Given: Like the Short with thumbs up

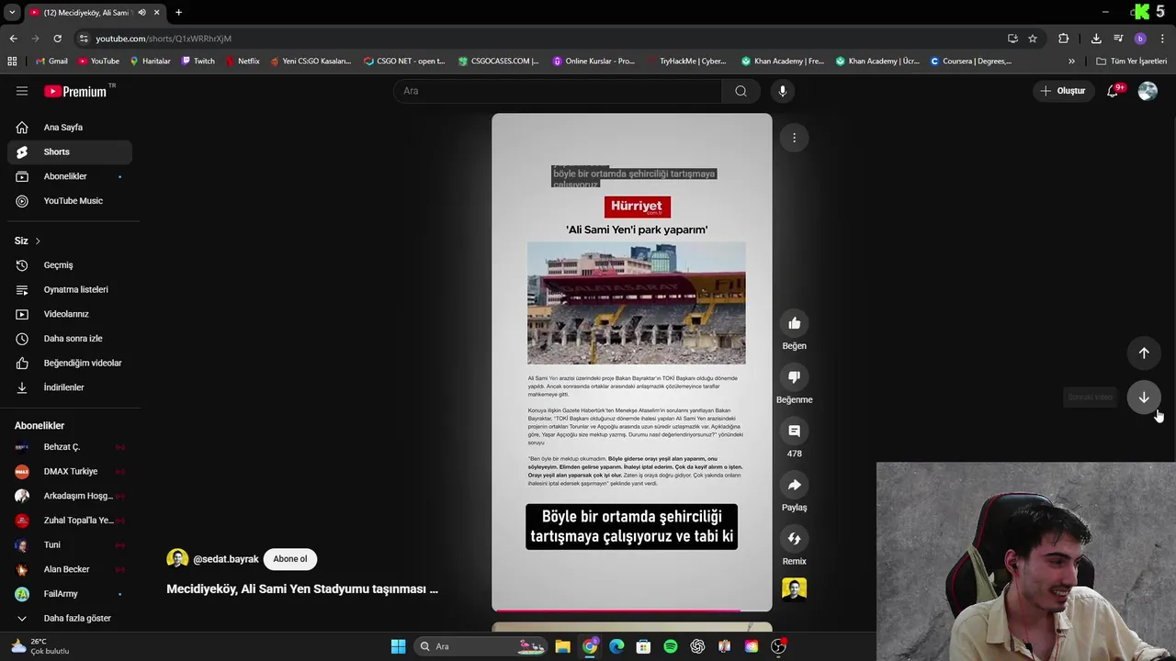Looking at the screenshot, I should coord(794,323).
